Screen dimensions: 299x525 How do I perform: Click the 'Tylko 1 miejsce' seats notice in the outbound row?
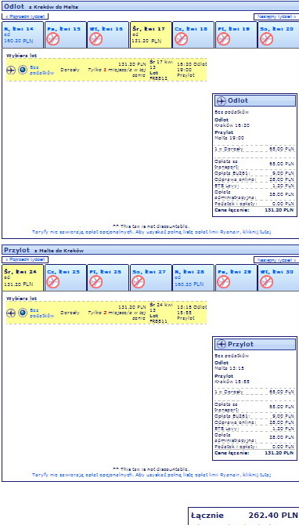click(x=117, y=73)
